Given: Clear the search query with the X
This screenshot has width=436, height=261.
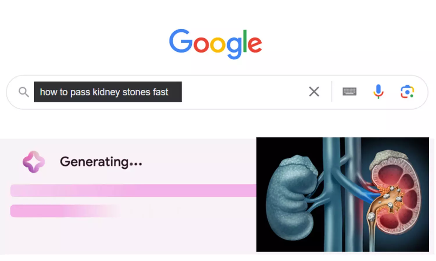Looking at the screenshot, I should coord(314,92).
